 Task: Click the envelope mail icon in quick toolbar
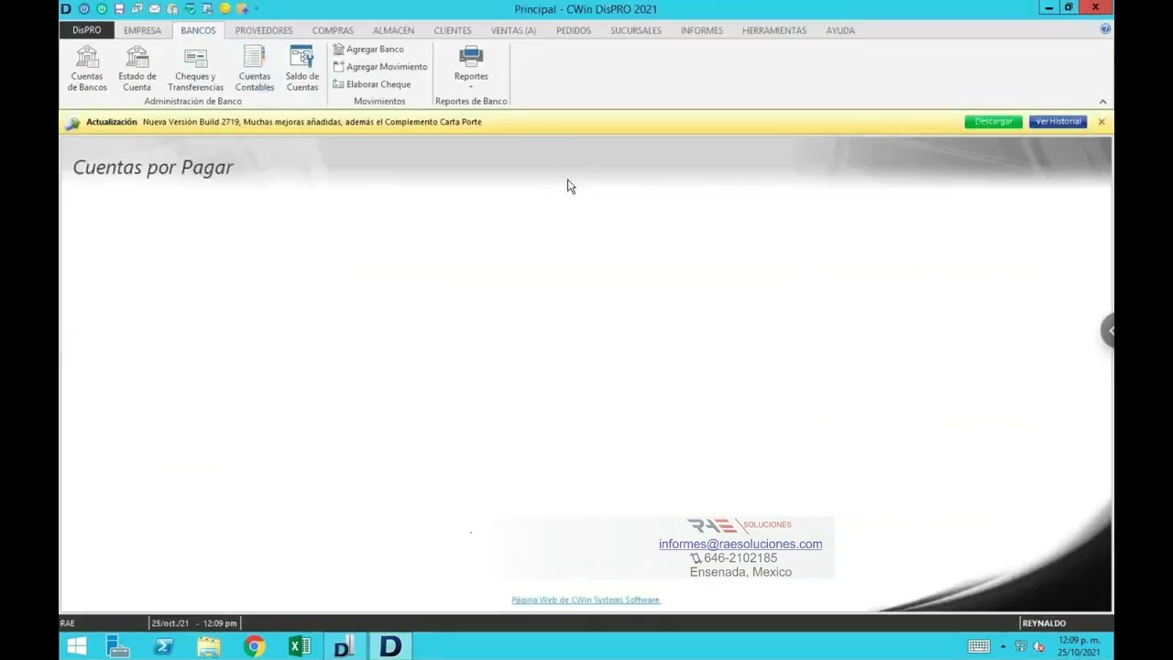point(155,9)
